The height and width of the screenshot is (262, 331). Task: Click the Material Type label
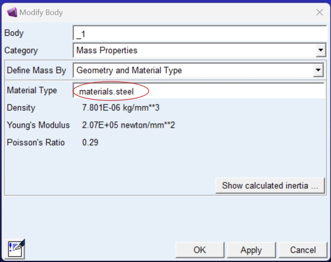point(32,90)
